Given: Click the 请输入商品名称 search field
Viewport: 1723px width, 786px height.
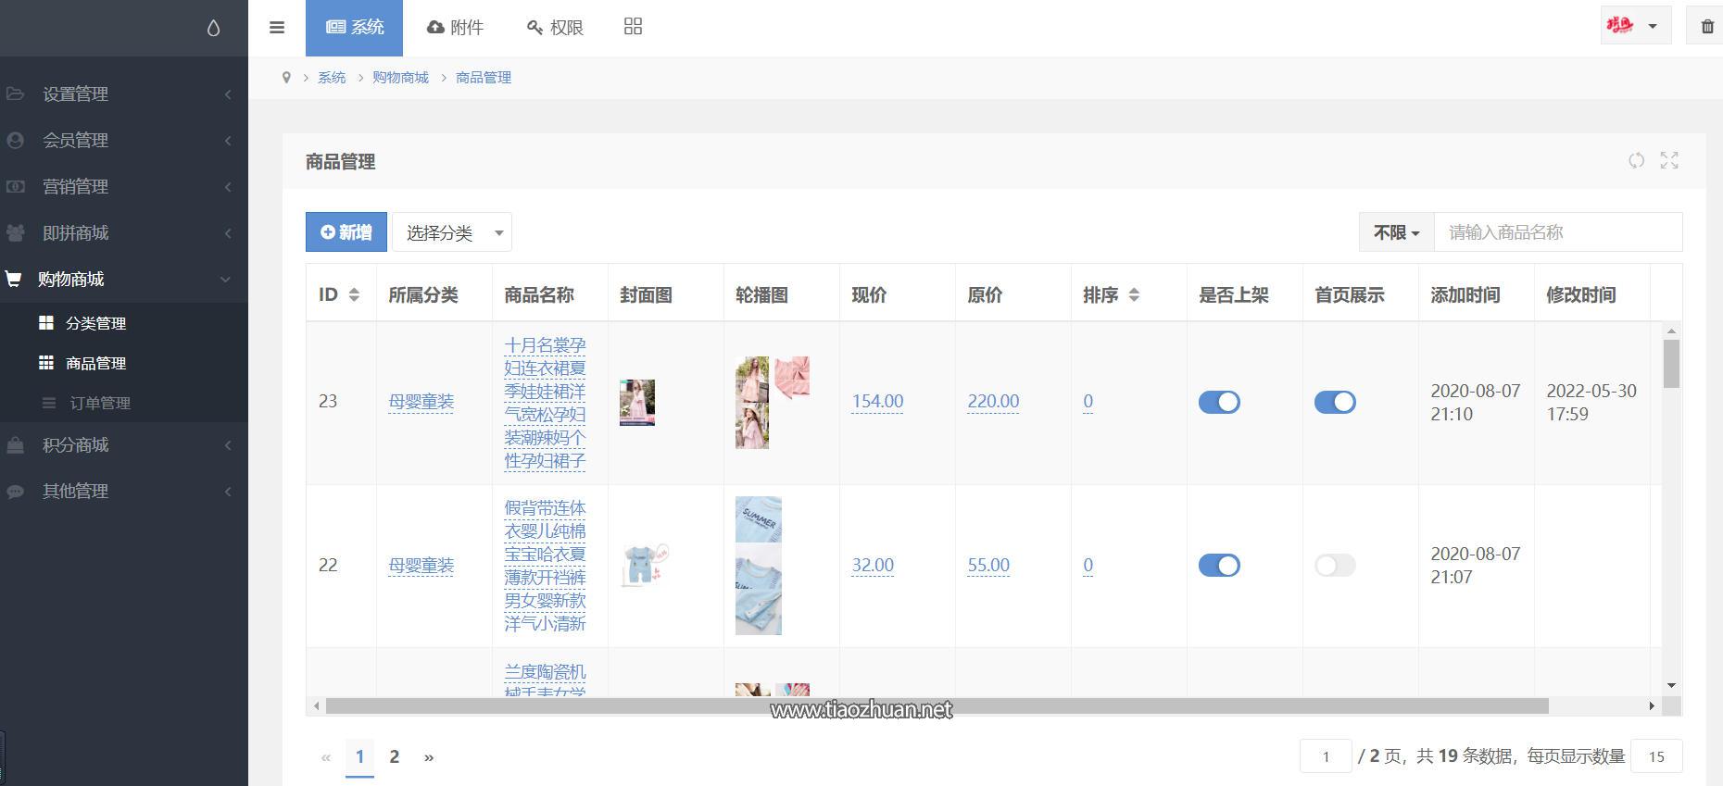Looking at the screenshot, I should (x=1557, y=232).
